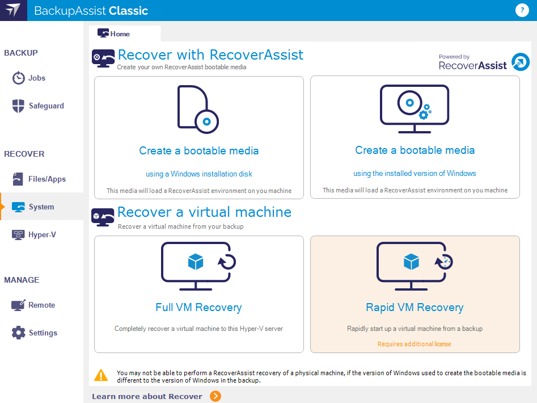
Task: Click the MANAGE section header
Action: tap(22, 280)
